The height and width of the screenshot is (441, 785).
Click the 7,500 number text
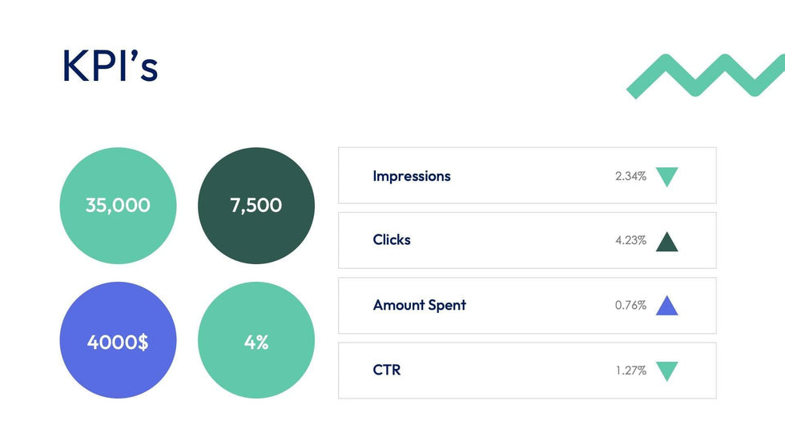point(256,206)
